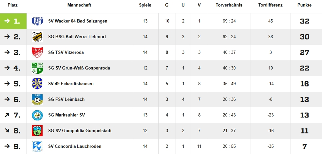Open SG TSV Vitzeroda team link
The image size is (322, 154).
pos(66,52)
